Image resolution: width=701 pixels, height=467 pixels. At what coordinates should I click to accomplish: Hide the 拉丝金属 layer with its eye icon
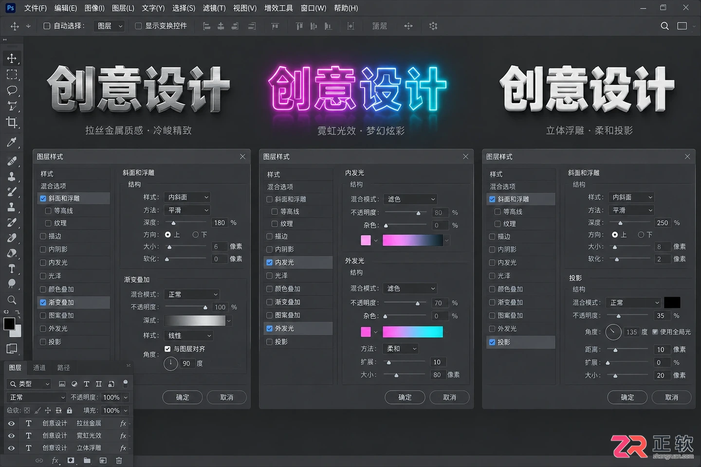pos(11,424)
